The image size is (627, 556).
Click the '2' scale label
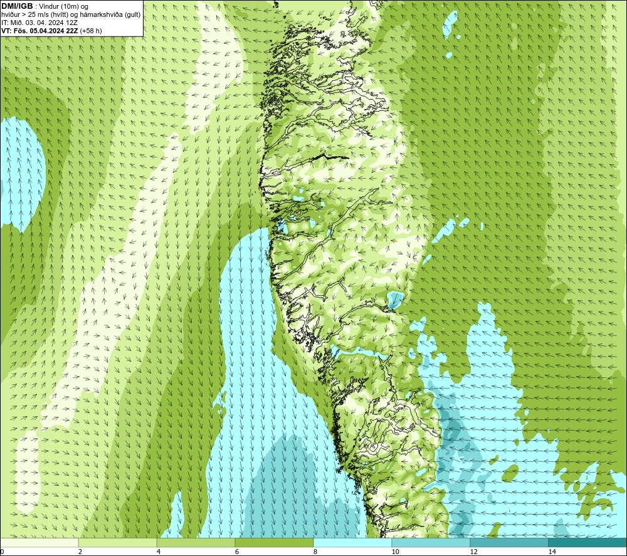pyautogui.click(x=80, y=552)
